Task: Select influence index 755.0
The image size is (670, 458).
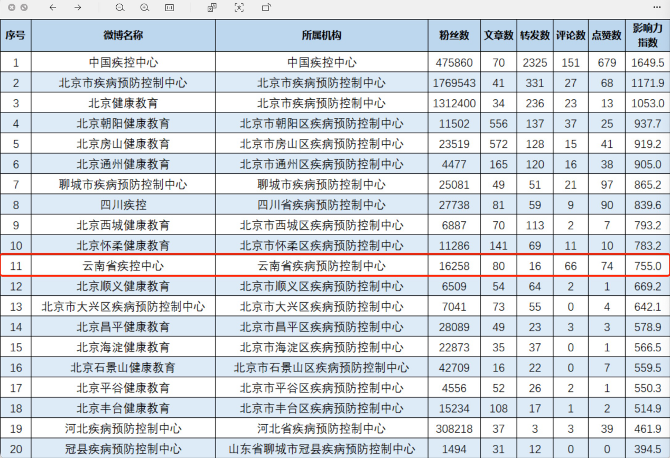Action: 647,266
